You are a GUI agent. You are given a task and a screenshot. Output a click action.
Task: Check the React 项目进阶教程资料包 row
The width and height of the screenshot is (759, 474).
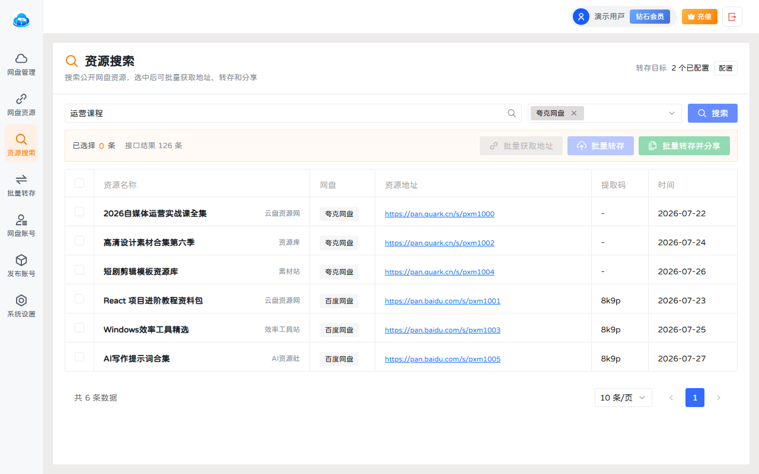coord(79,299)
